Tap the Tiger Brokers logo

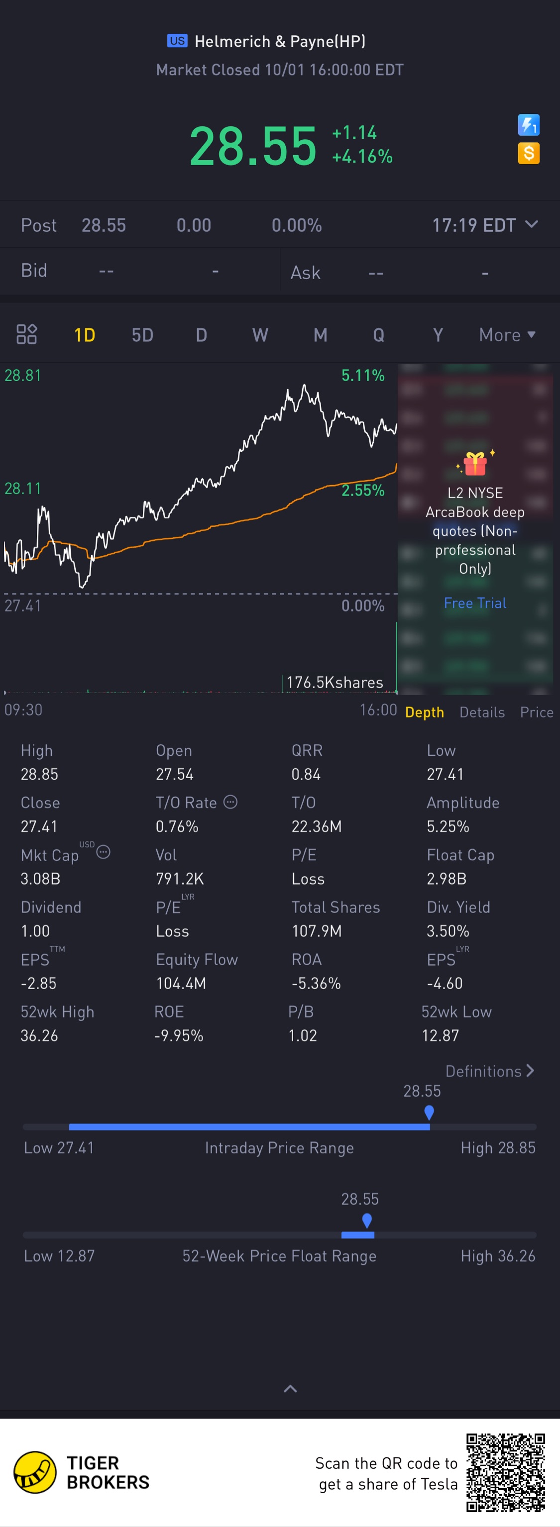pos(35,1472)
